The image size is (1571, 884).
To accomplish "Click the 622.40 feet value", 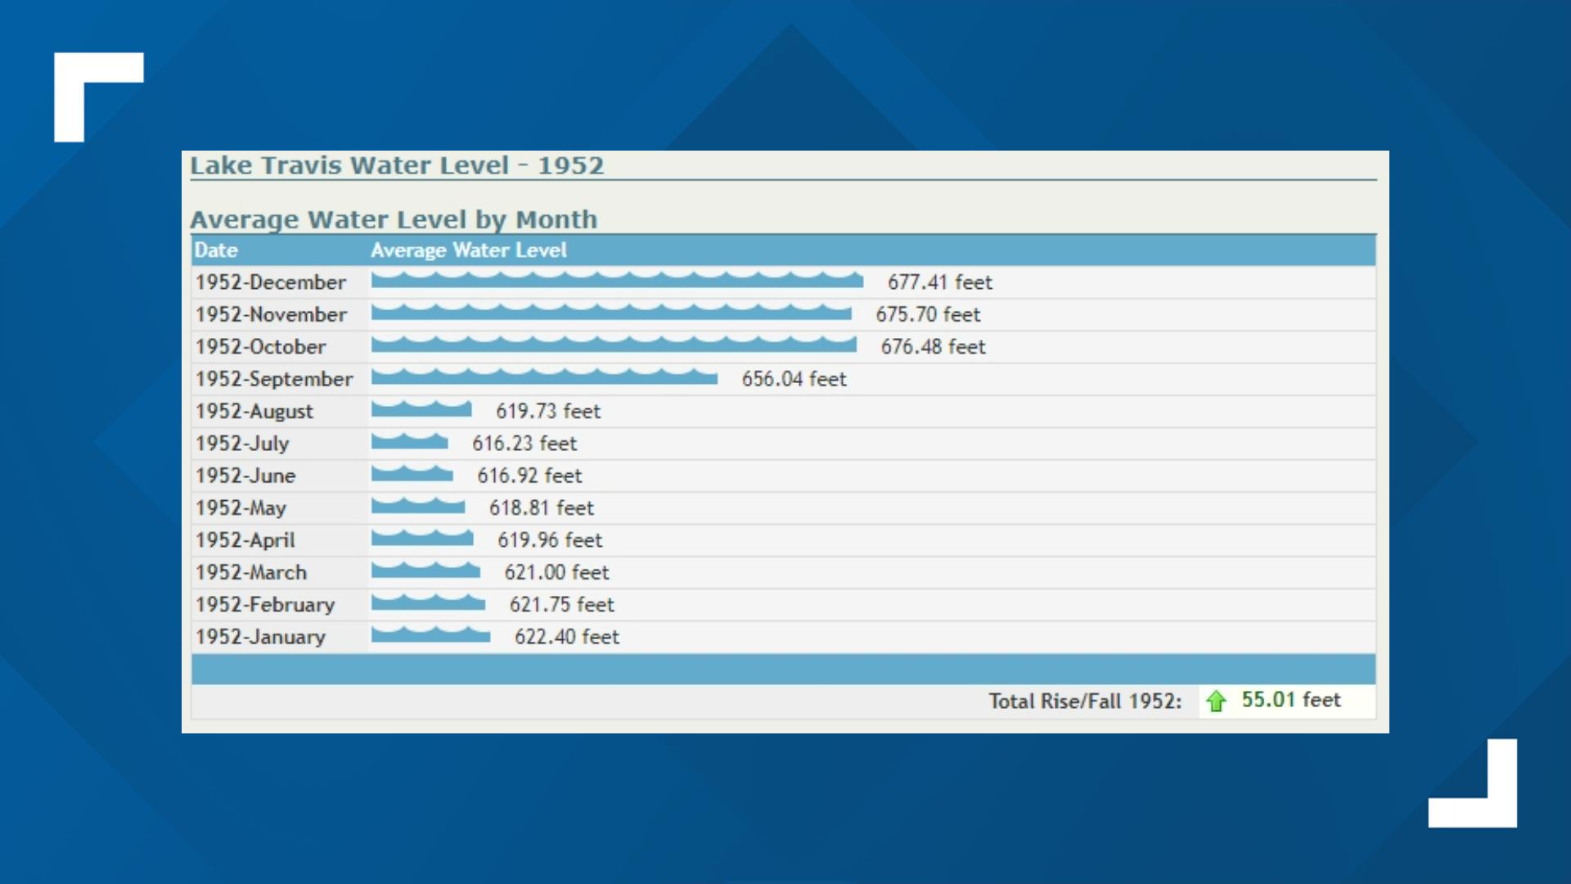I will pyautogui.click(x=566, y=637).
